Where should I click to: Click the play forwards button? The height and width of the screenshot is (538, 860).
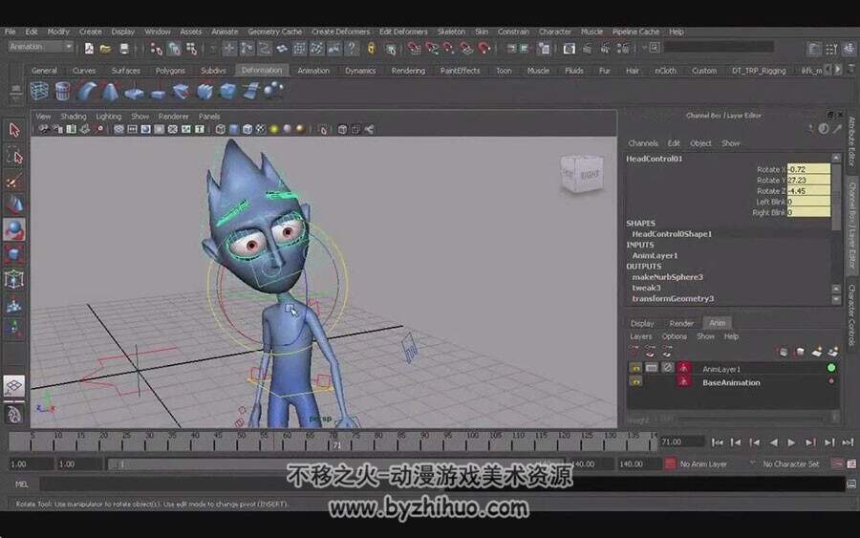tap(791, 442)
